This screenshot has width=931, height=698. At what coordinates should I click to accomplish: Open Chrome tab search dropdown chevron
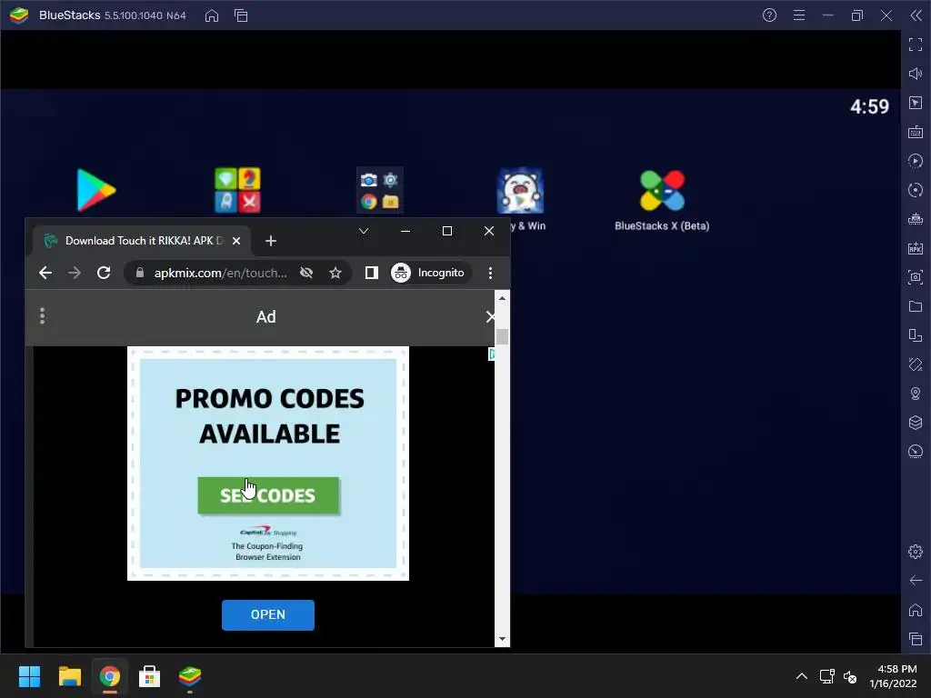(x=364, y=231)
